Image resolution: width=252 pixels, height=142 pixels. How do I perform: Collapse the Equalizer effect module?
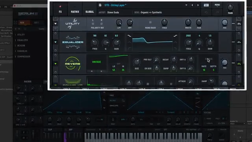[56, 42]
